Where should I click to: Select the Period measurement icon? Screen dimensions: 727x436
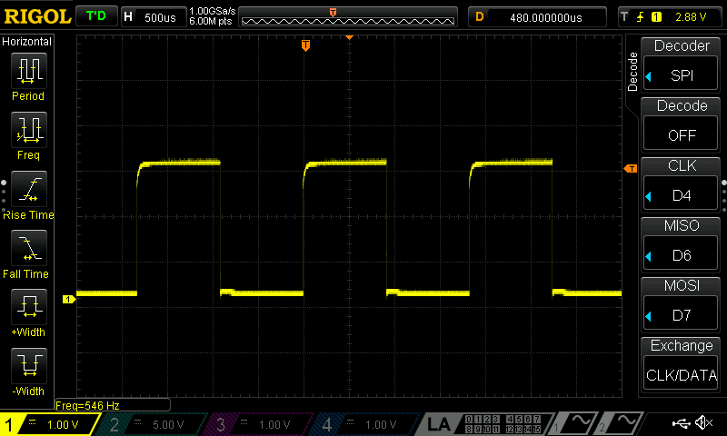(28, 74)
